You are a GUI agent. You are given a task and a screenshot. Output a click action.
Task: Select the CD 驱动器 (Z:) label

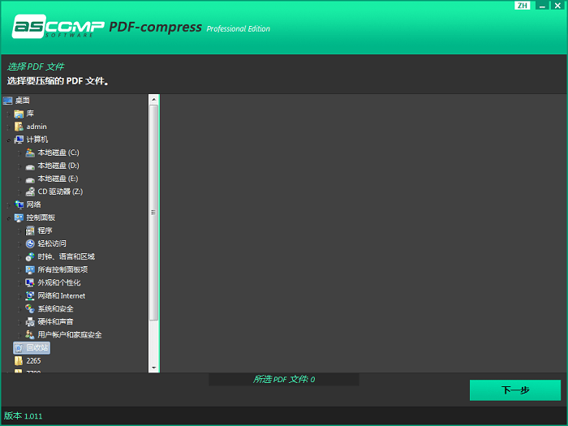[x=60, y=192]
